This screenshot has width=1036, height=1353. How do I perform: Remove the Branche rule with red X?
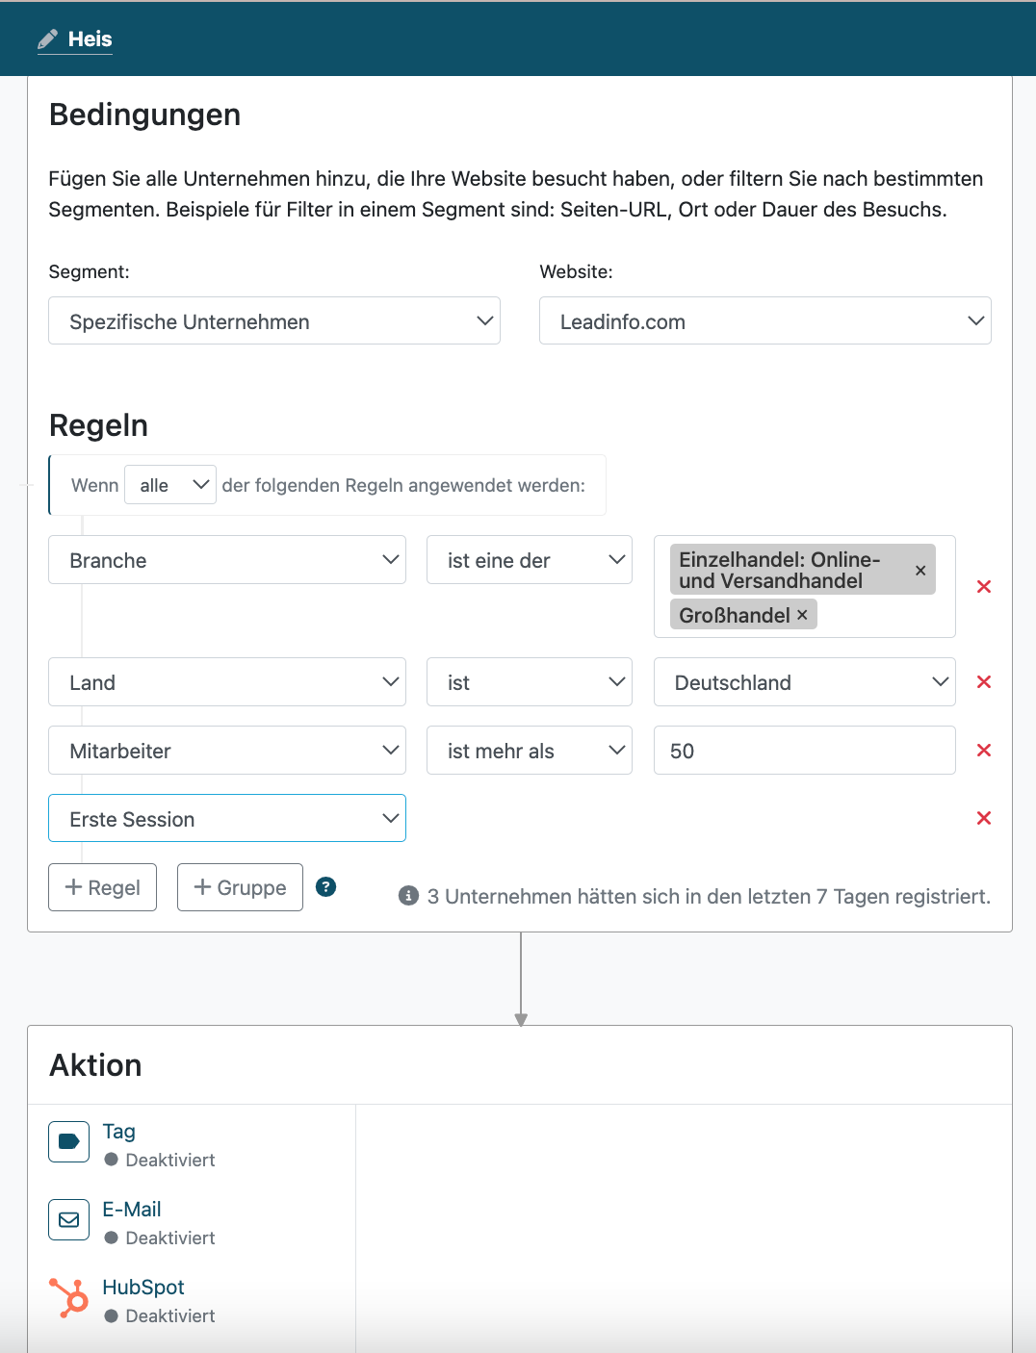(983, 586)
